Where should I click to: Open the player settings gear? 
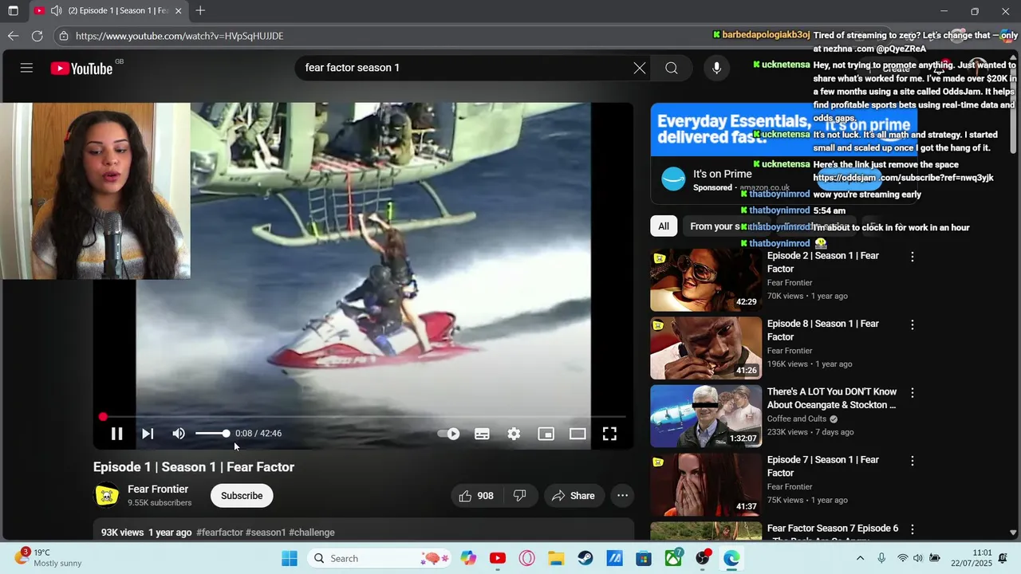pos(514,434)
